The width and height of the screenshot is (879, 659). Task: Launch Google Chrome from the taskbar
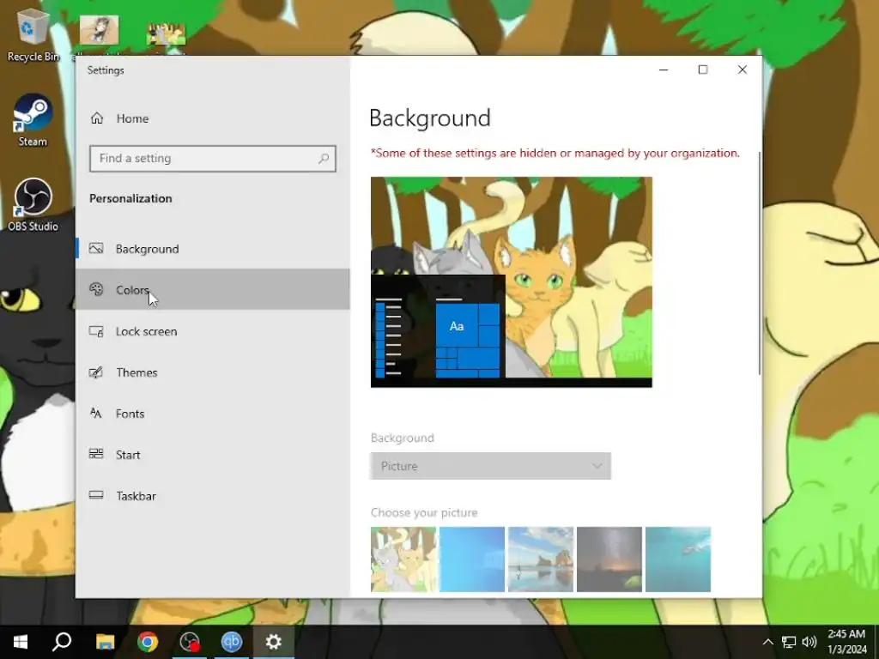[148, 642]
